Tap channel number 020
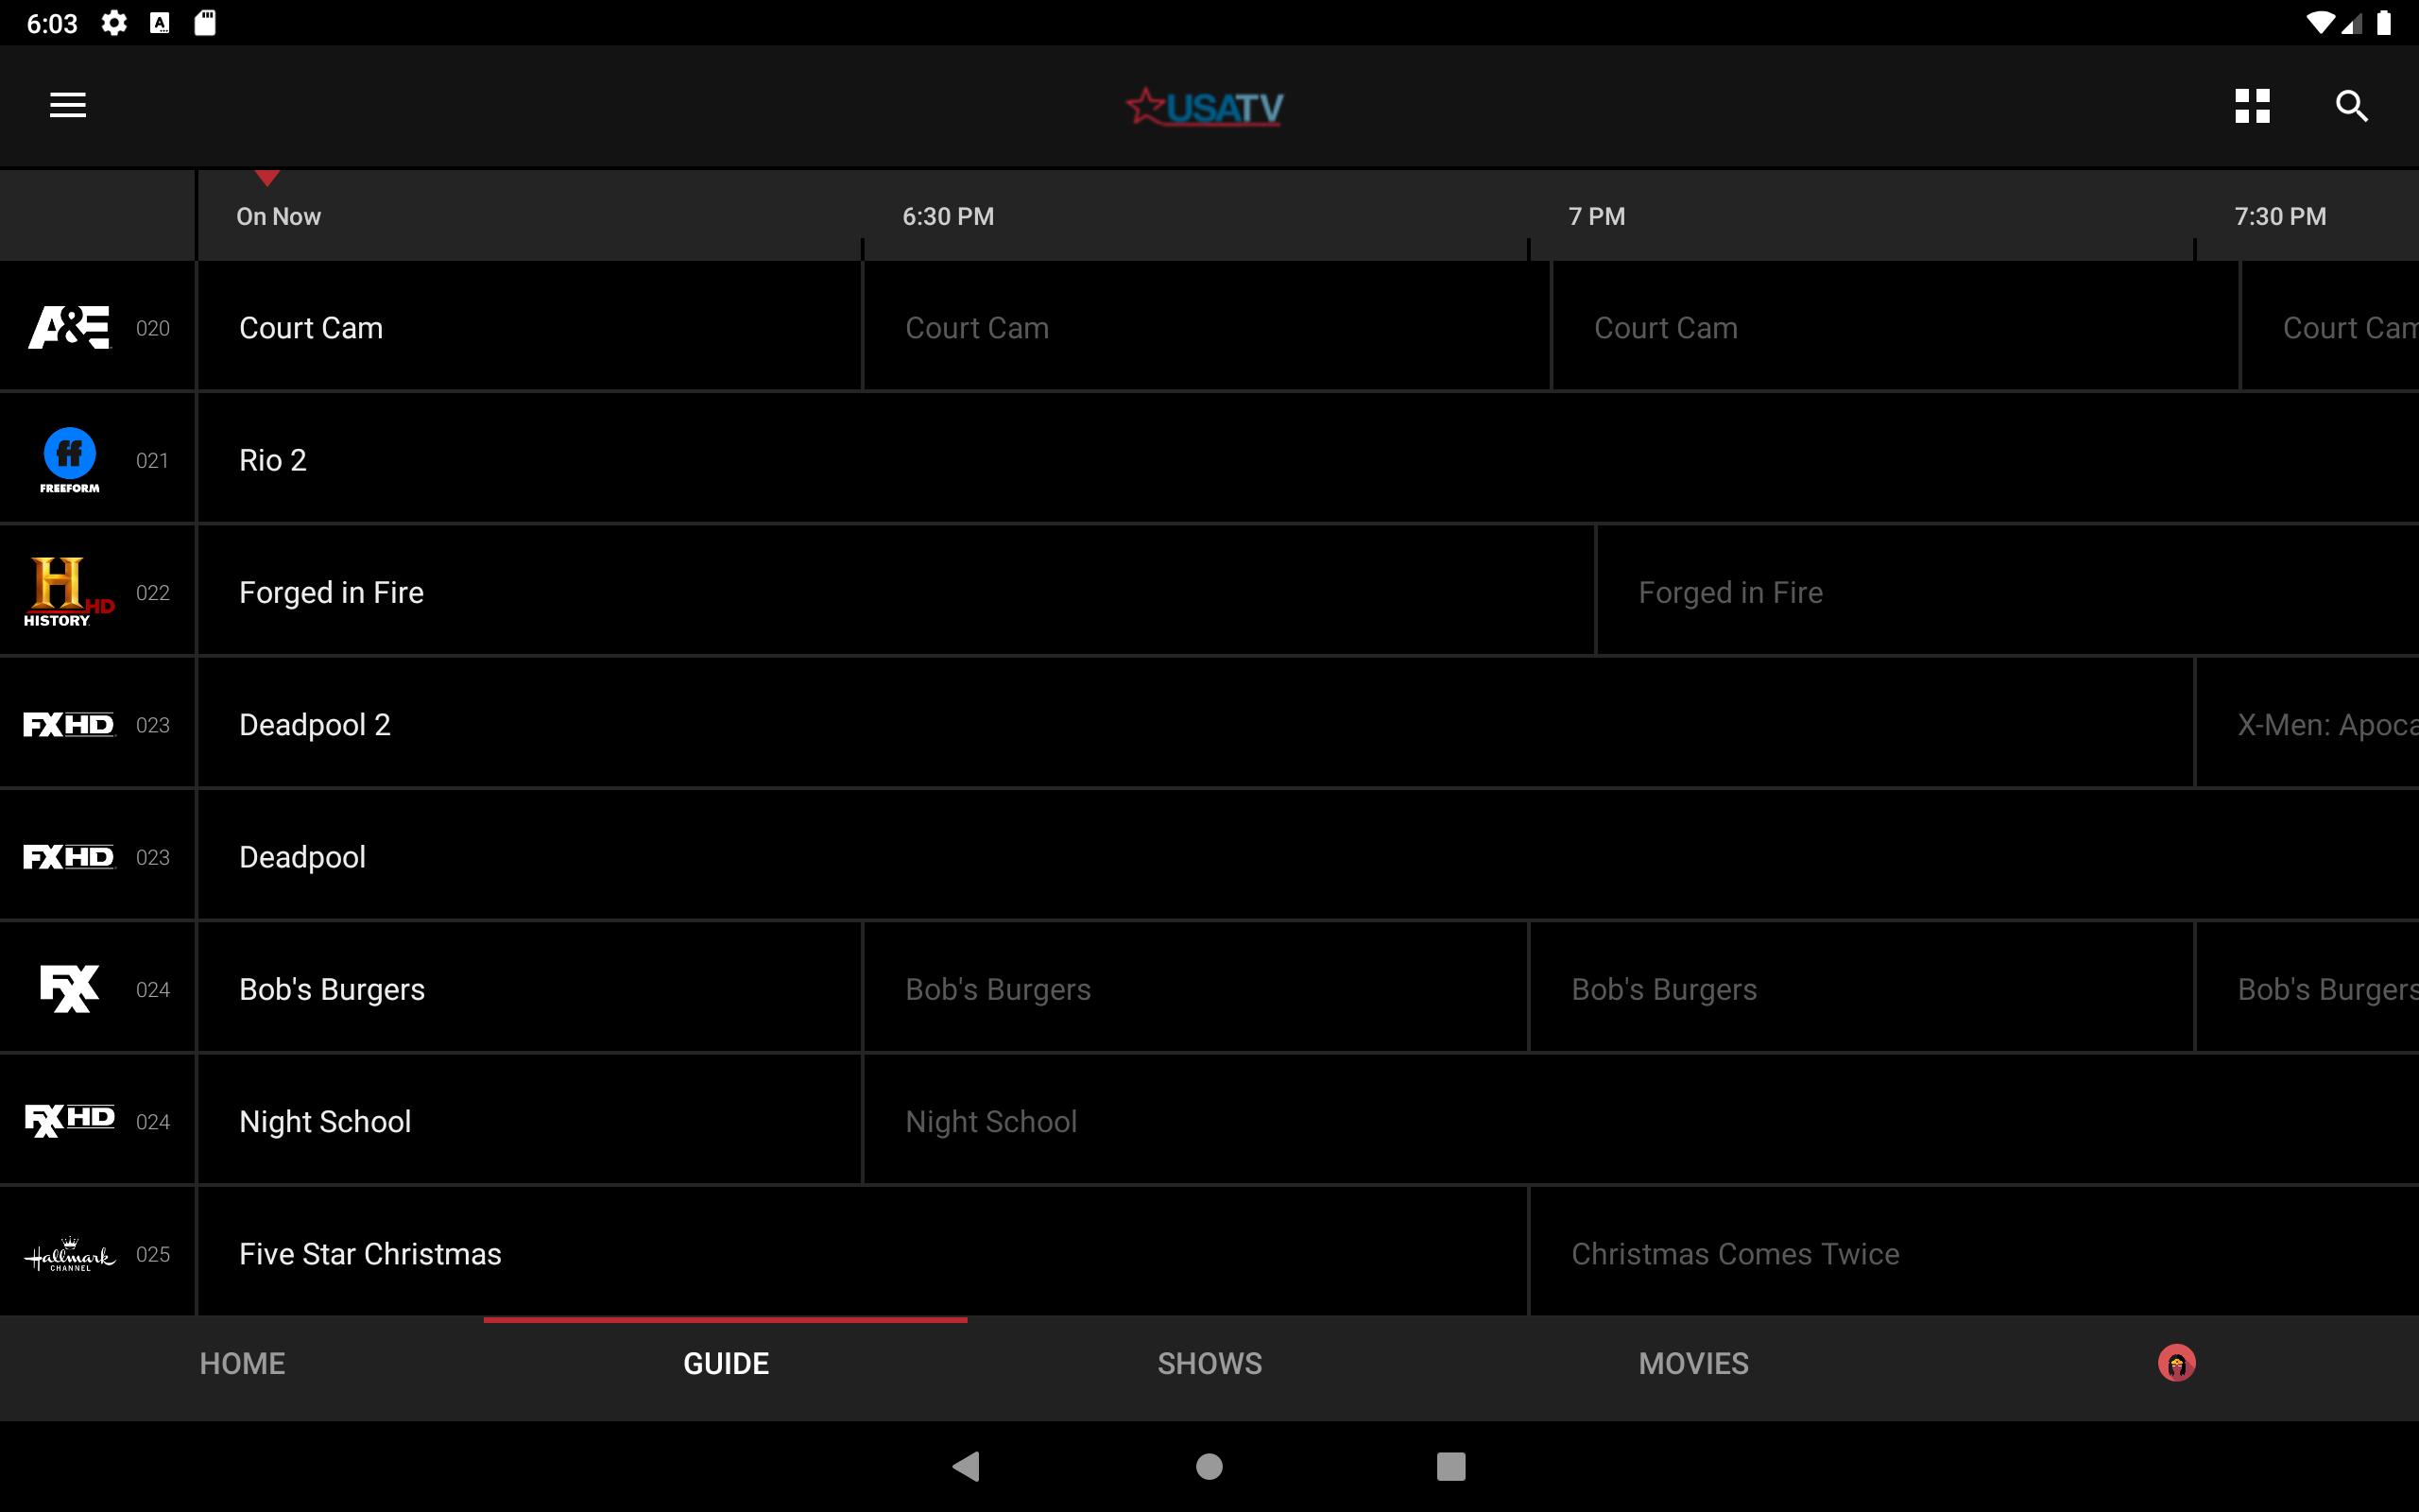The width and height of the screenshot is (2419, 1512). [x=153, y=328]
